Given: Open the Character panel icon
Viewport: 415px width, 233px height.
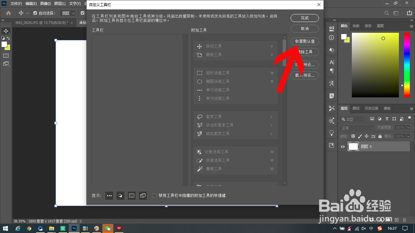Looking at the screenshot, I should tap(331, 62).
